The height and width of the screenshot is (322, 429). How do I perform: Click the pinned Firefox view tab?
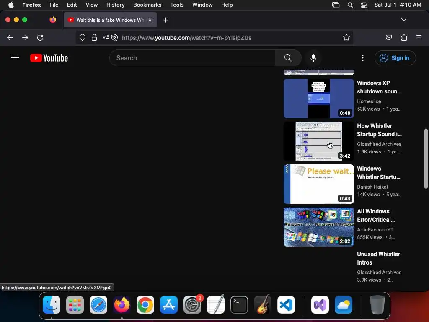tap(53, 20)
